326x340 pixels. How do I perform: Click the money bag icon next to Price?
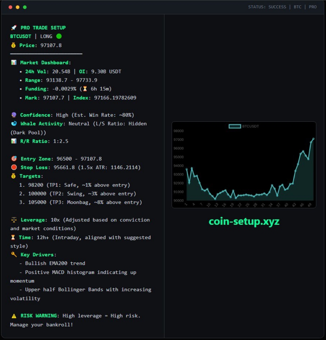point(14,45)
